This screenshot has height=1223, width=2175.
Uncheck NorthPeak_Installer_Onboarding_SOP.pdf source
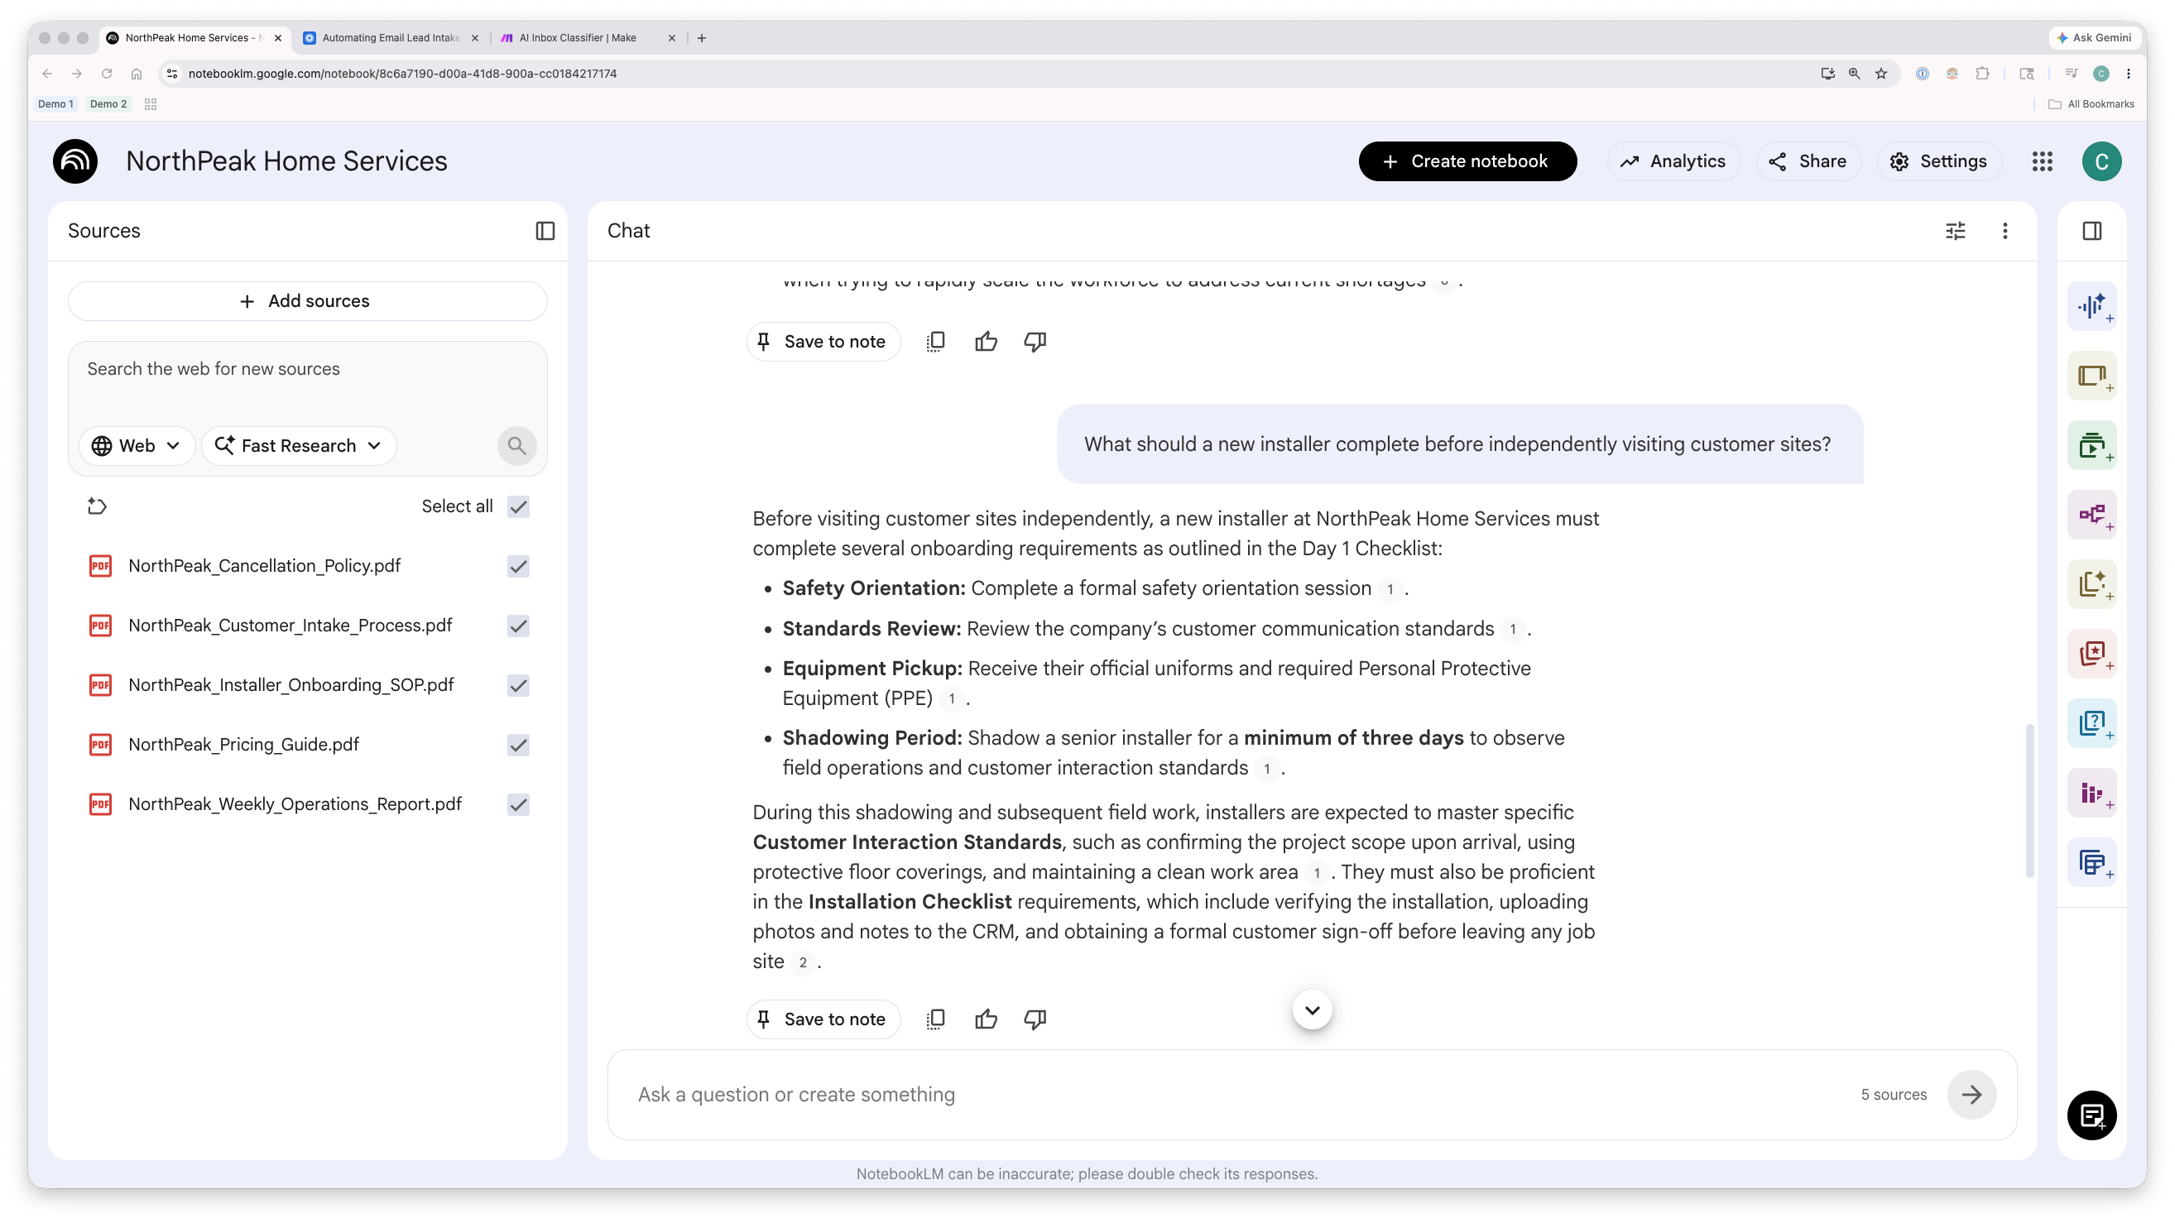click(x=518, y=685)
